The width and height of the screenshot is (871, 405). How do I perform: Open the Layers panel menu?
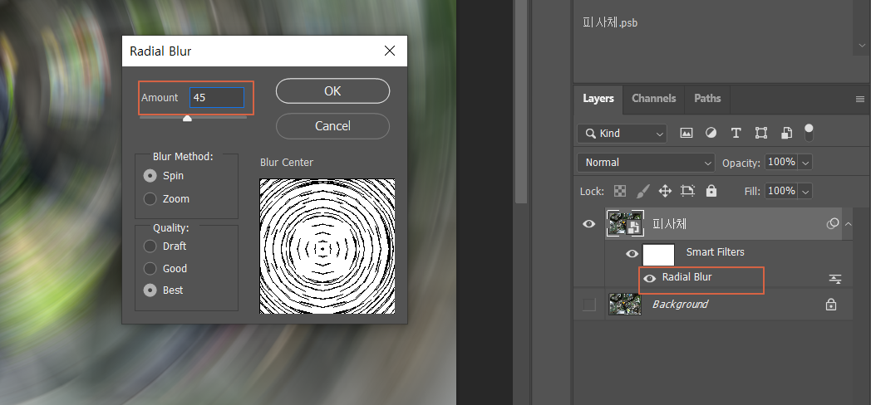pyautogui.click(x=860, y=100)
